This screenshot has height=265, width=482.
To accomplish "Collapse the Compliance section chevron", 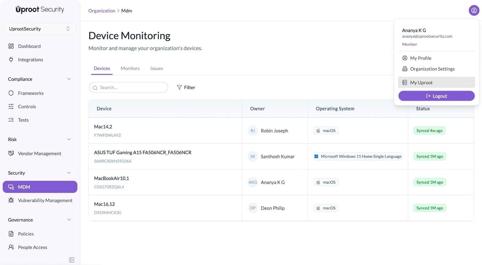I will pyautogui.click(x=69, y=79).
